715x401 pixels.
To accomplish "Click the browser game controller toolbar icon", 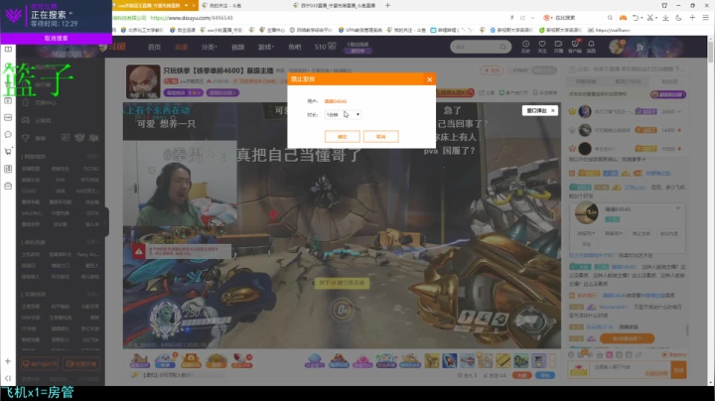I will click(623, 18).
